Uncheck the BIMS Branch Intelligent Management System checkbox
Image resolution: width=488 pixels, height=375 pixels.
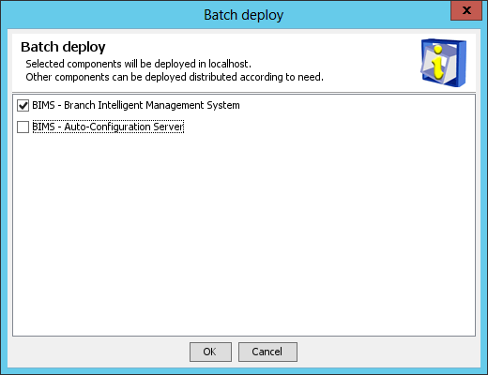23,106
